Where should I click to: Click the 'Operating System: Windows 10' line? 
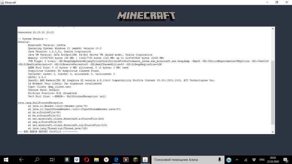tap(65, 48)
